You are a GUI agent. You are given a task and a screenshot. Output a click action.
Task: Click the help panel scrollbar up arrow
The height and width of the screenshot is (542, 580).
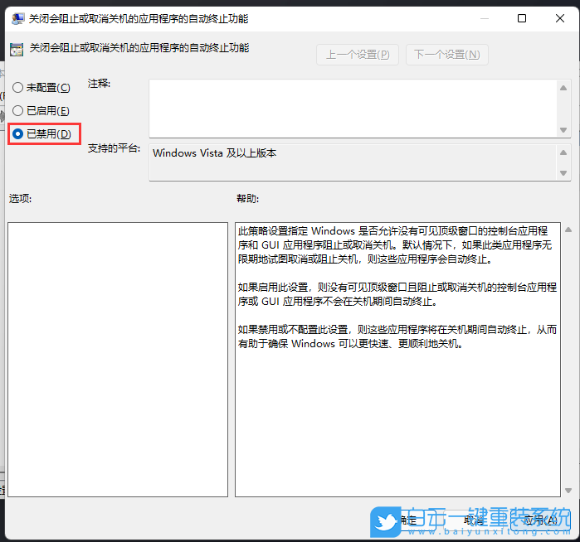(x=568, y=230)
